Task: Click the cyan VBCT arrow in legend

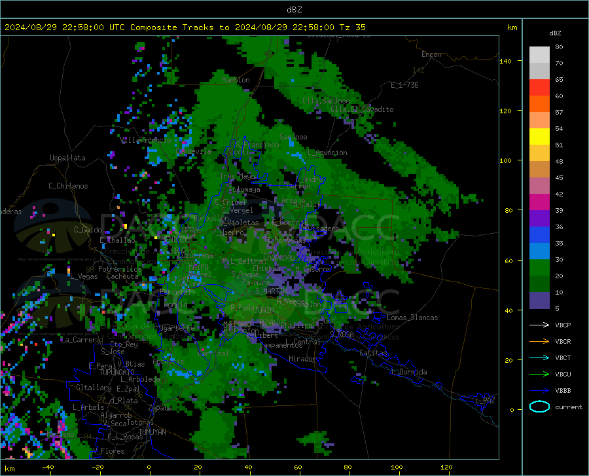Action: [x=539, y=357]
